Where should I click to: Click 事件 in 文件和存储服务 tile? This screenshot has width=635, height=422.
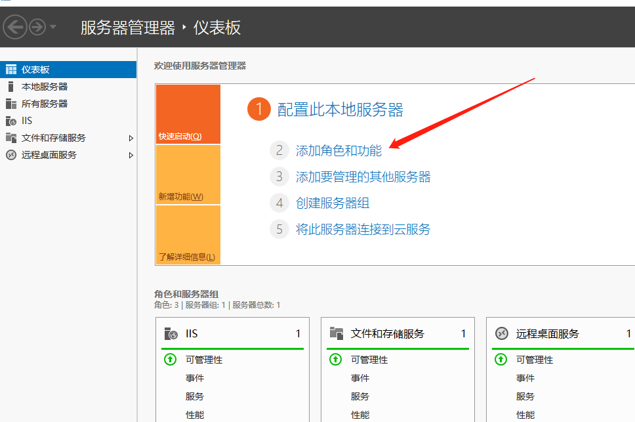point(360,378)
